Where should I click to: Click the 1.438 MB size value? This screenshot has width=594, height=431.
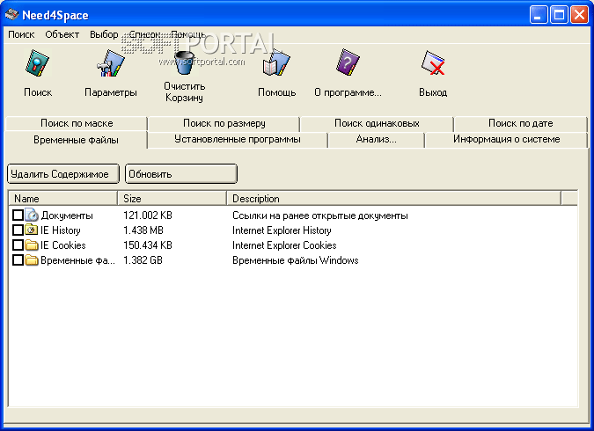(143, 230)
